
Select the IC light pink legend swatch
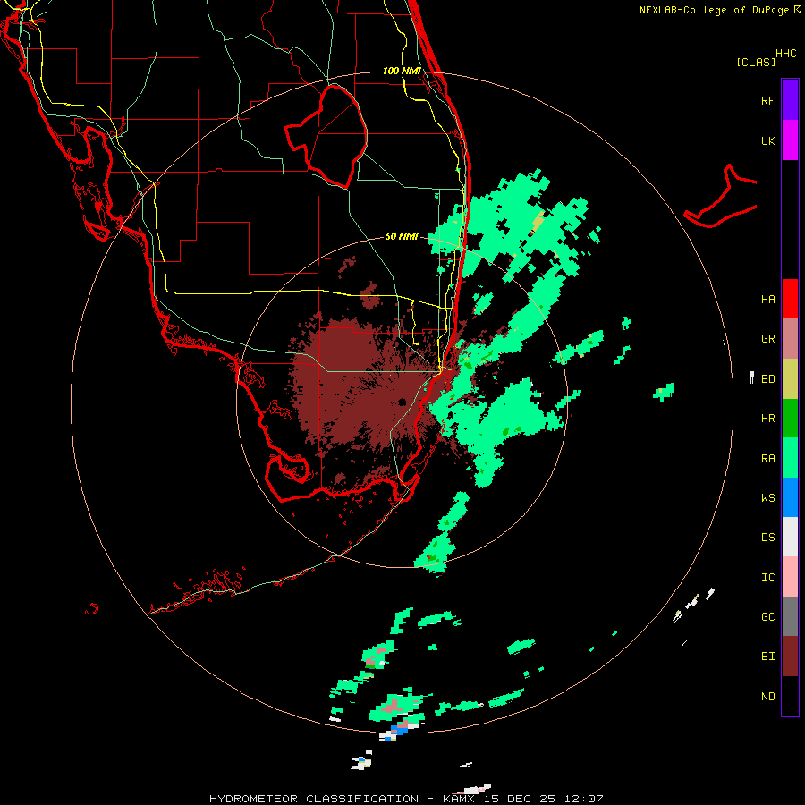(x=790, y=577)
